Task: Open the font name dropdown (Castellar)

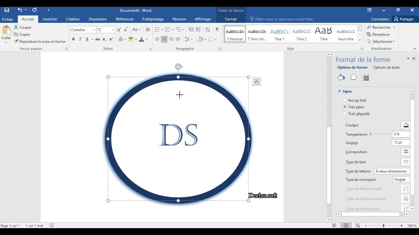Action: point(94,30)
